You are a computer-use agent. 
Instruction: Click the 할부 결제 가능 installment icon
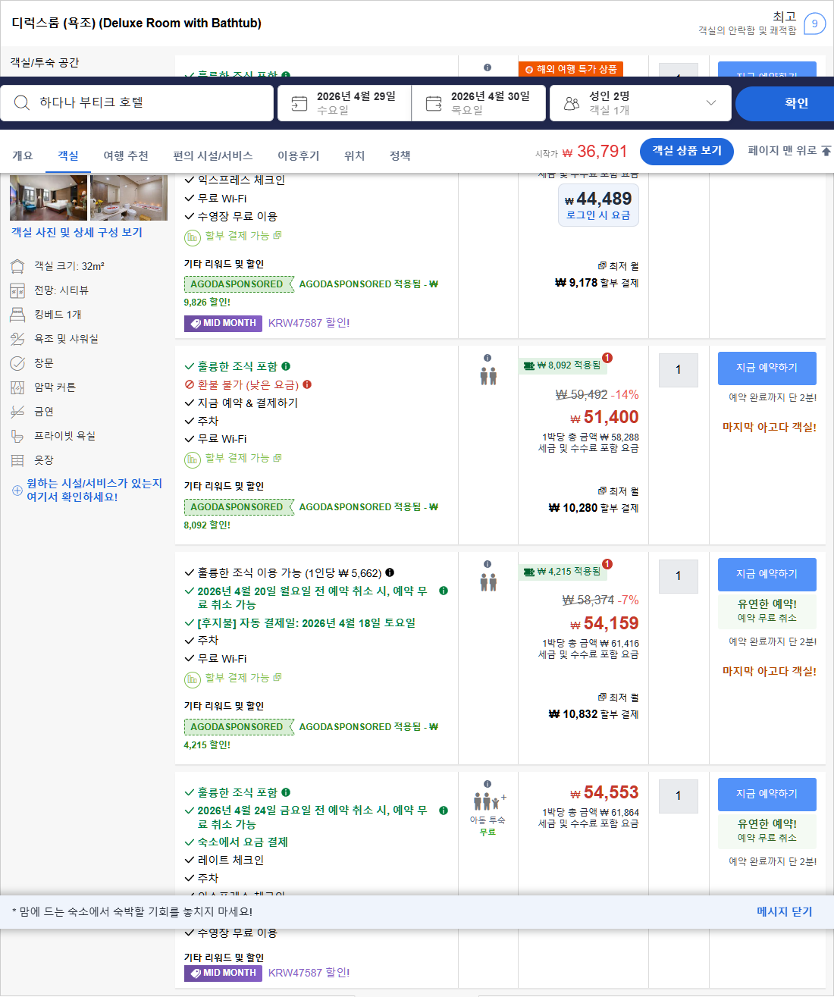[193, 459]
